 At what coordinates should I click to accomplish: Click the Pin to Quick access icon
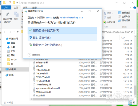point(7,14)
